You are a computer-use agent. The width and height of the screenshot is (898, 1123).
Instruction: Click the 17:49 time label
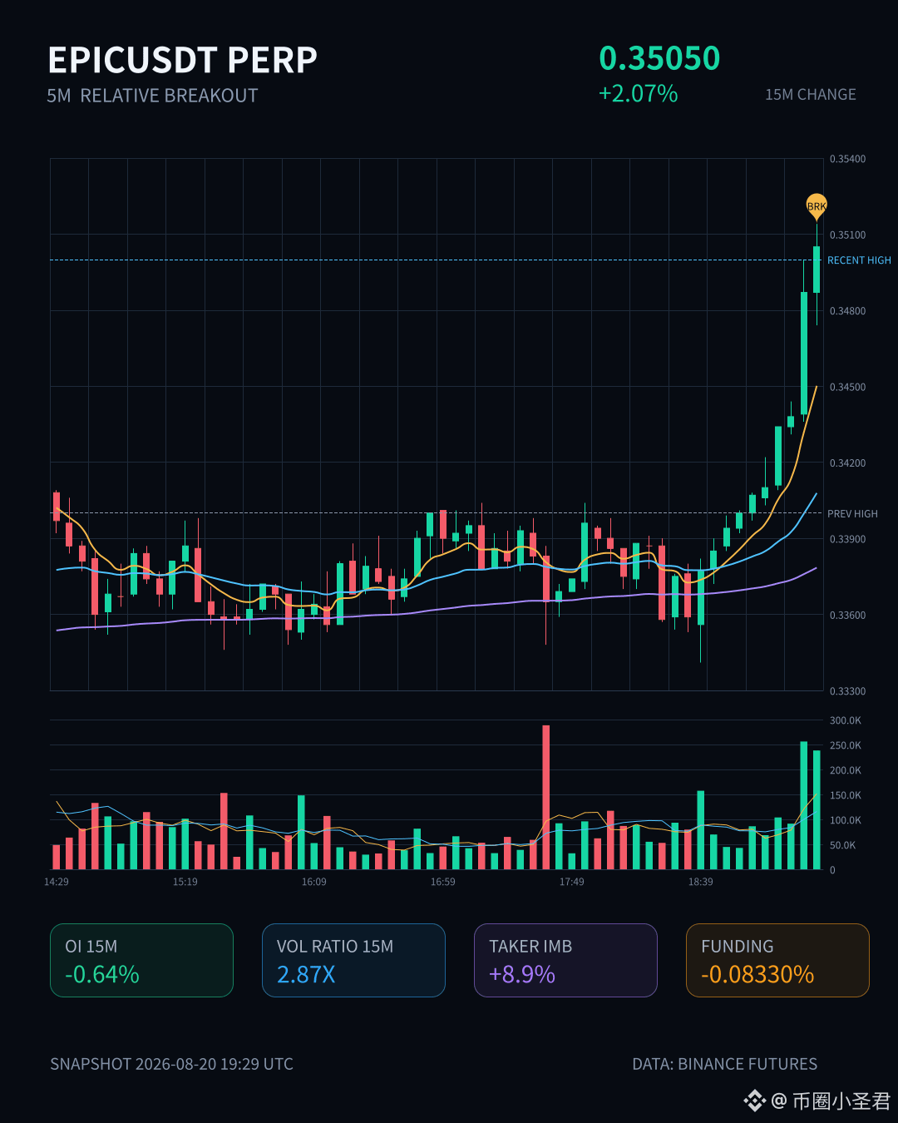pos(572,882)
